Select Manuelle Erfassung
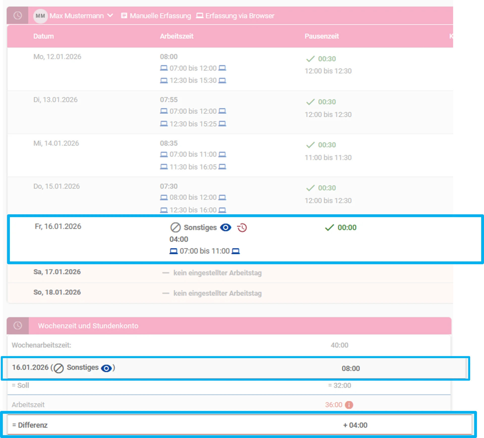This screenshot has width=484, height=438. [156, 16]
